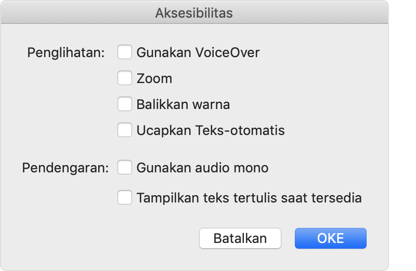Click the 'Gunakan audio mono' text label
The height and width of the screenshot is (271, 416).
tap(202, 168)
